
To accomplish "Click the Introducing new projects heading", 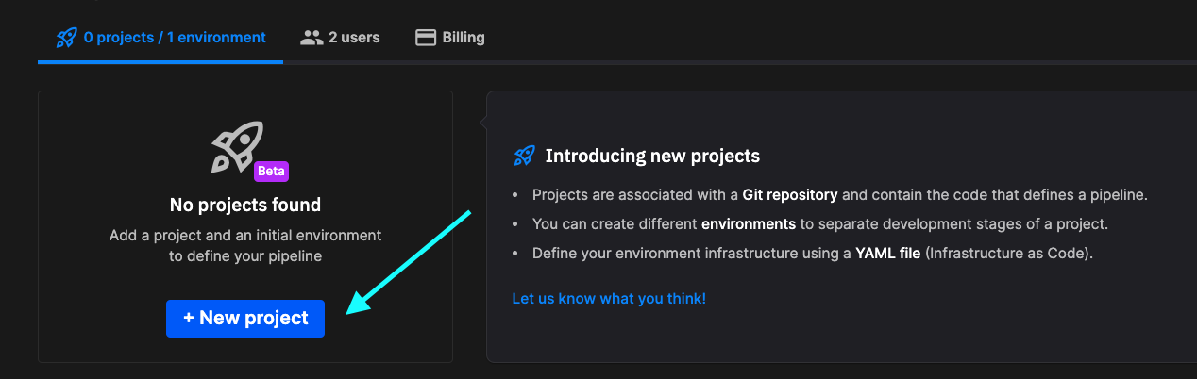I will [x=652, y=156].
